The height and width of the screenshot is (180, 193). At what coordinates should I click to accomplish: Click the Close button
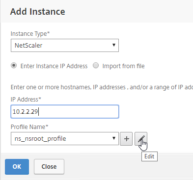pos(49,167)
